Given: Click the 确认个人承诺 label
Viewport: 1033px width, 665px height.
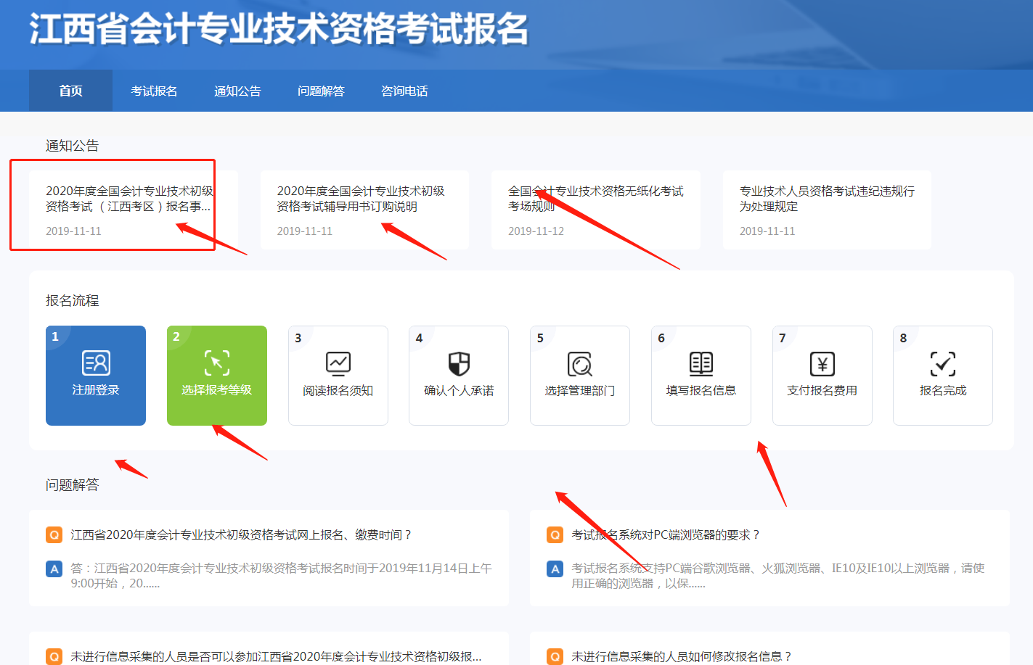Looking at the screenshot, I should click(x=459, y=390).
